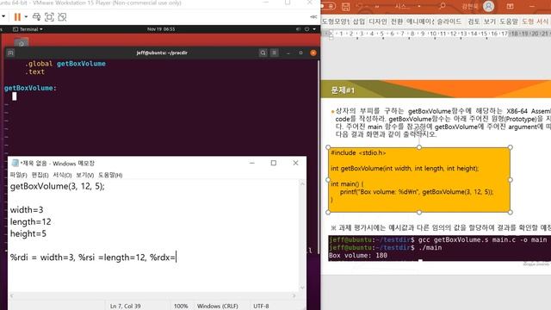Viewport: 551px width, 310px height.
Task: Open the 보기(V) menu in Notepad
Action: coord(85,175)
